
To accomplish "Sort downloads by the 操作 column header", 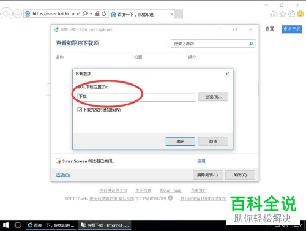I will click(192, 57).
